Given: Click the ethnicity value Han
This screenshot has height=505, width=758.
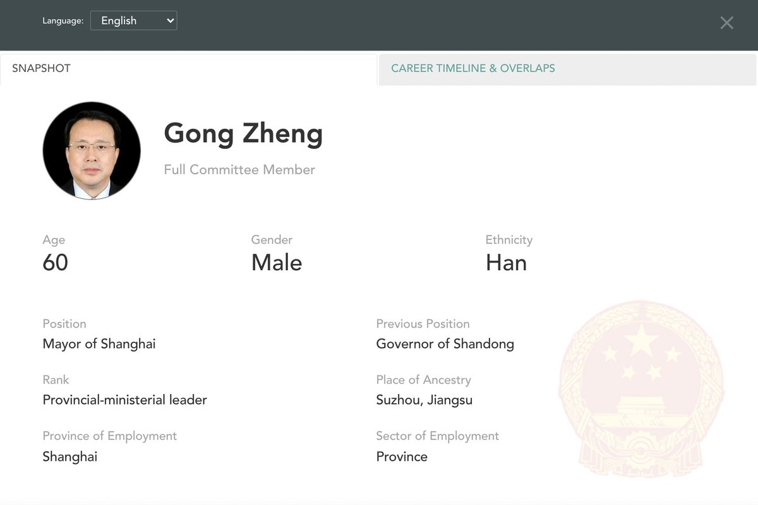Looking at the screenshot, I should 506,263.
